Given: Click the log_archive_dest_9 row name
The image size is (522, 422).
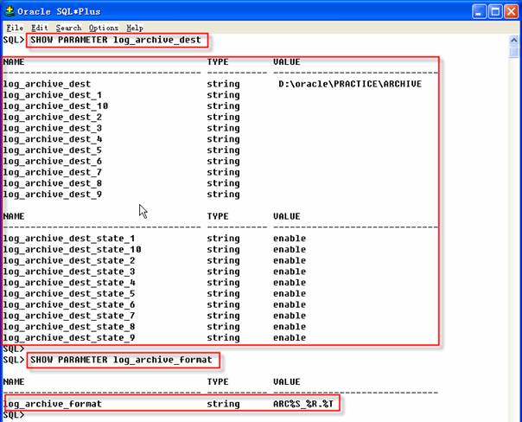Looking at the screenshot, I should coord(53,195).
